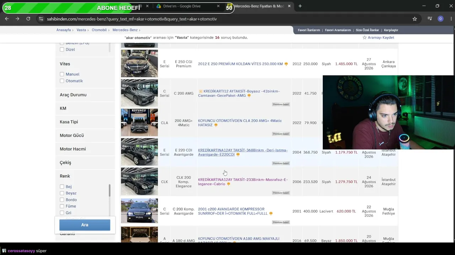This screenshot has width=455, height=255.
Task: Open the Çekiş filter section
Action: pos(65,163)
